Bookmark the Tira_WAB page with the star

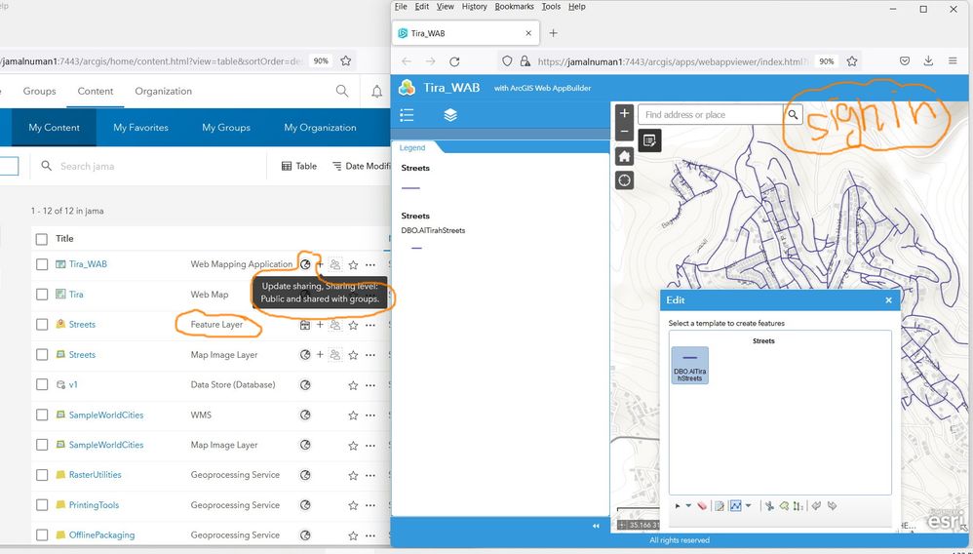coord(852,61)
